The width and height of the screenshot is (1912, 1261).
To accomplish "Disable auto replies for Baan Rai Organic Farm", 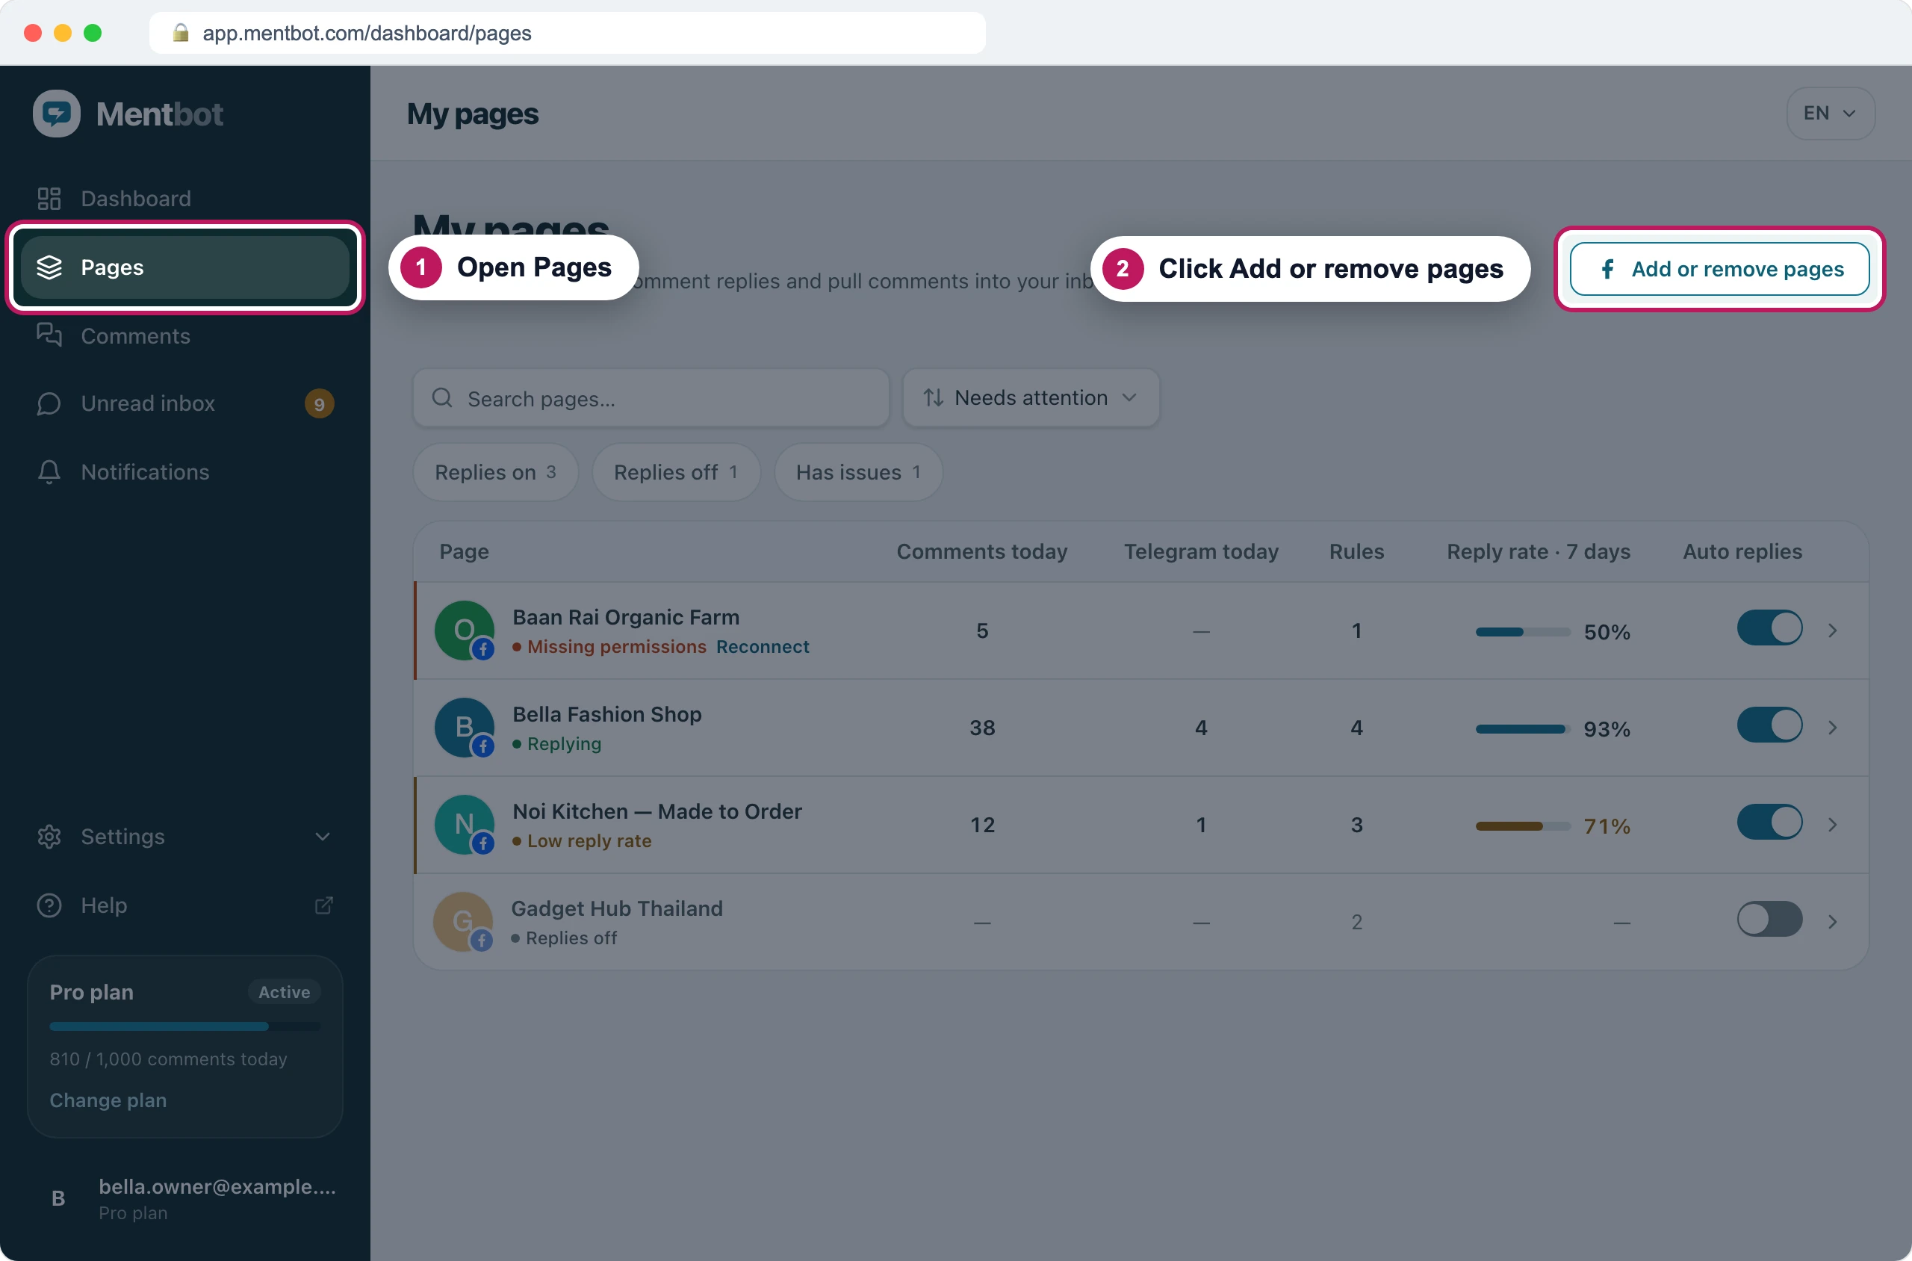I will pos(1769,628).
